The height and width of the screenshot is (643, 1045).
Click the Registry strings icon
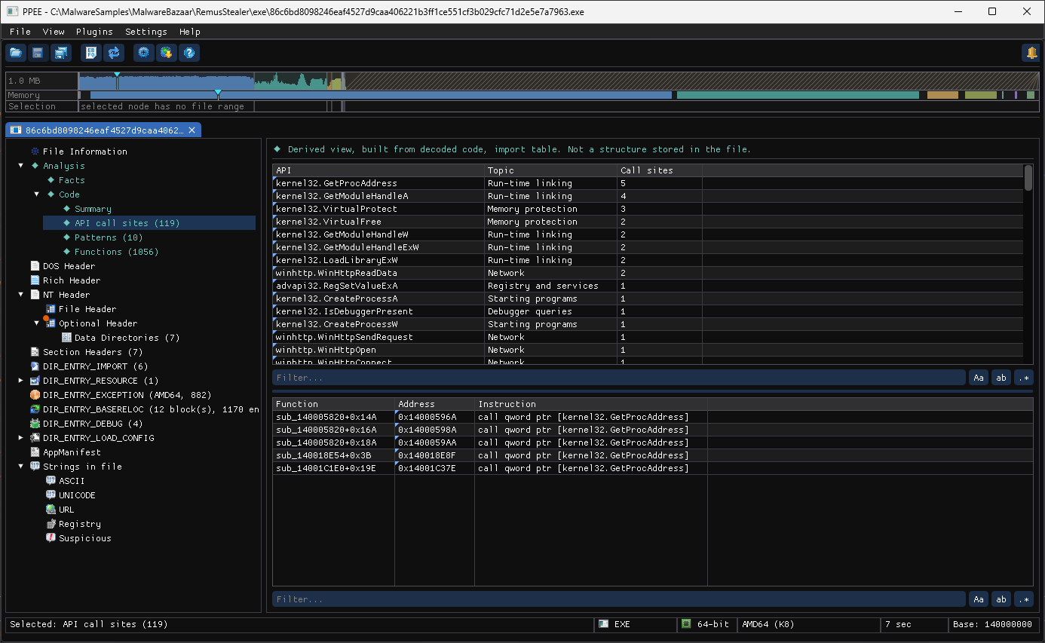51,524
